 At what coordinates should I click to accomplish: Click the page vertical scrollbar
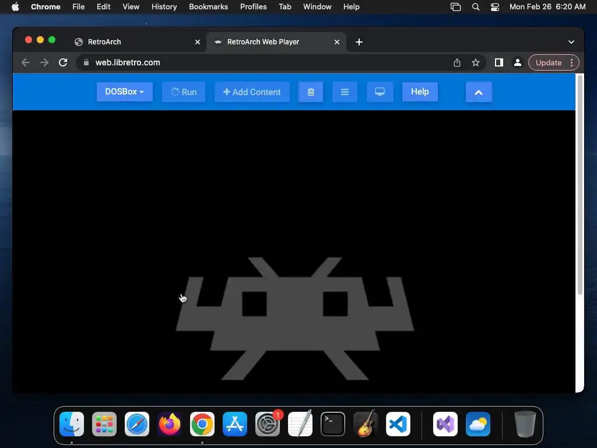[x=580, y=185]
